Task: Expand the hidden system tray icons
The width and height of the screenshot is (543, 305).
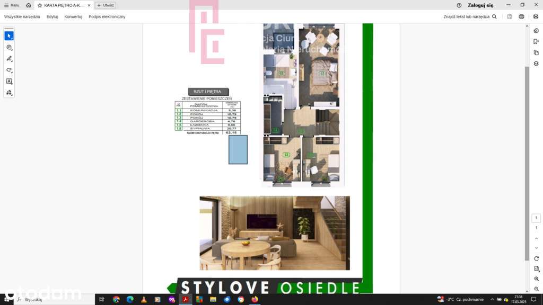Action: click(492, 300)
